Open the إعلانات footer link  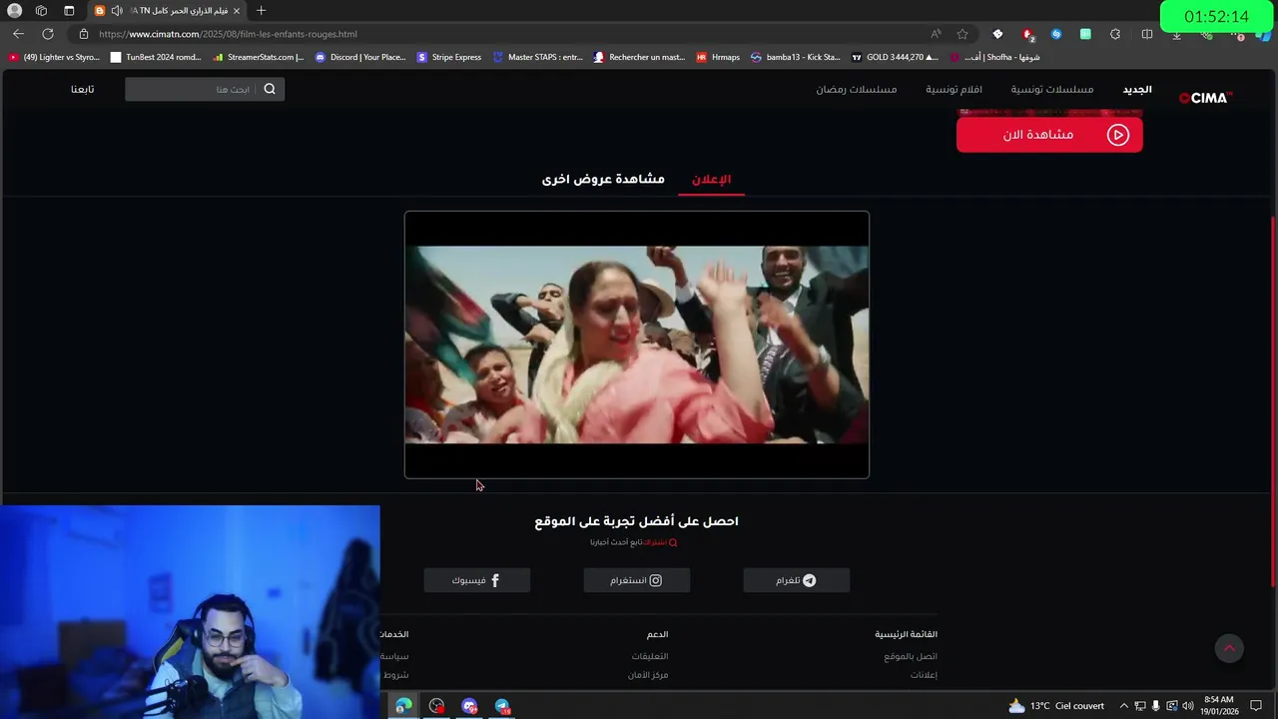tap(924, 675)
